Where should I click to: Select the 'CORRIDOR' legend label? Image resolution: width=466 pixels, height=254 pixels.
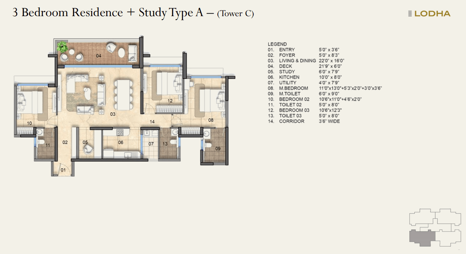tap(292, 121)
